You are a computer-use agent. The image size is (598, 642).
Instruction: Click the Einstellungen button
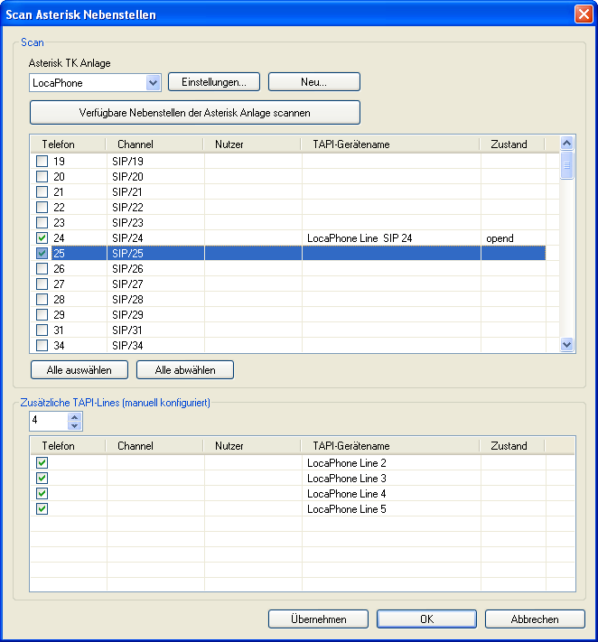tap(214, 82)
